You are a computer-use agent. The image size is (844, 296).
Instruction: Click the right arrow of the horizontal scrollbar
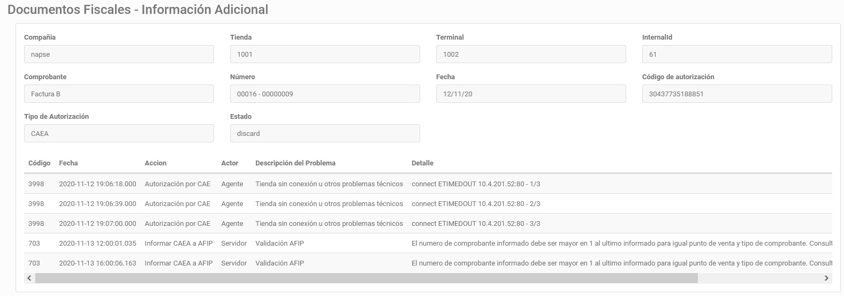826,278
